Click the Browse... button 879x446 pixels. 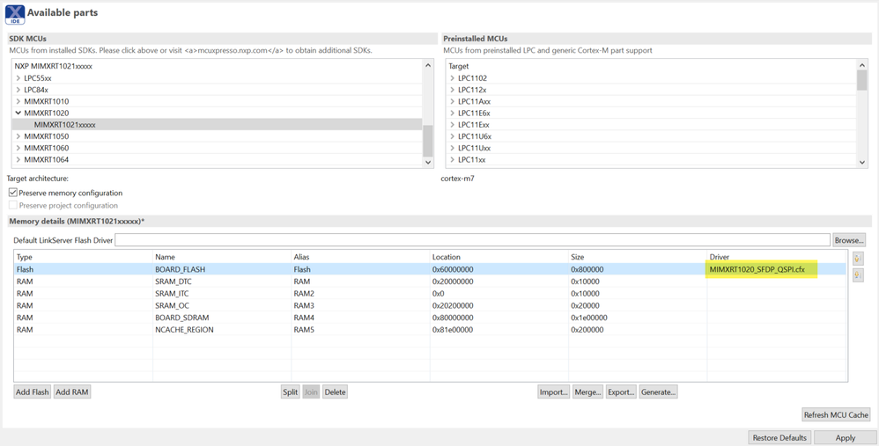click(x=849, y=240)
